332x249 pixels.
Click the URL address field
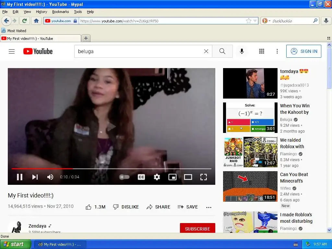[162, 21]
